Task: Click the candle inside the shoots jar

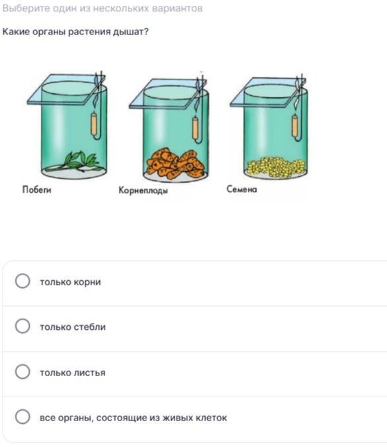Action: [94, 124]
